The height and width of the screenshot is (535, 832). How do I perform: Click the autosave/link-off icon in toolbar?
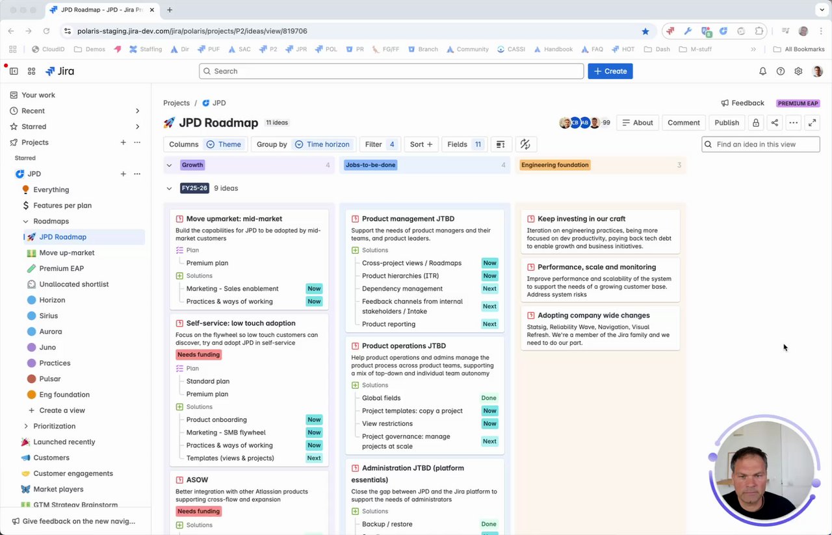tap(525, 144)
